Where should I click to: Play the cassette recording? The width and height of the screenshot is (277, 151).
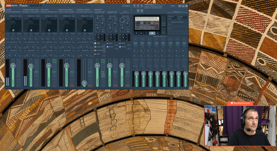(146, 33)
